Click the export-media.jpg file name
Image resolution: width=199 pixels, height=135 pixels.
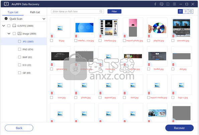159,98
